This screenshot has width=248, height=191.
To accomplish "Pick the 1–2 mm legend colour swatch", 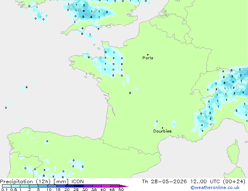I will tap(25, 186).
